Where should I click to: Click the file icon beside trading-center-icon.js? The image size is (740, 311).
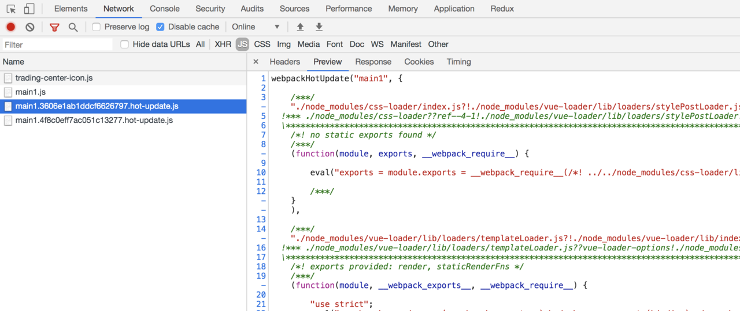pos(8,78)
